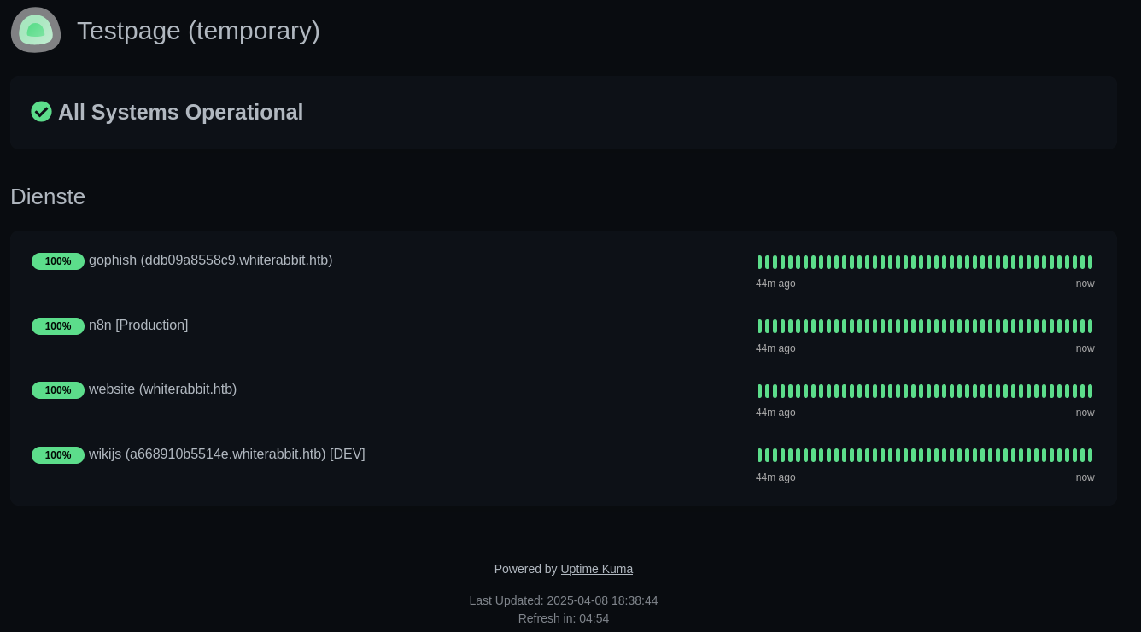Click the oldest heartbeat bar for gophish
The width and height of the screenshot is (1141, 632).
761,262
